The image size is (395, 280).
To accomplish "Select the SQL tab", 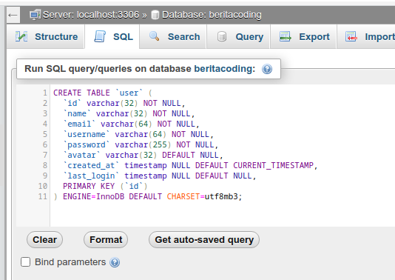I will [112, 36].
